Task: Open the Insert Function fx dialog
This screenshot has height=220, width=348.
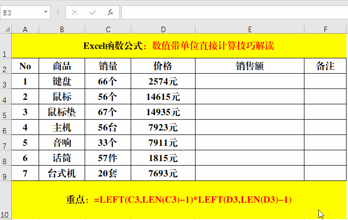Action: (110, 13)
